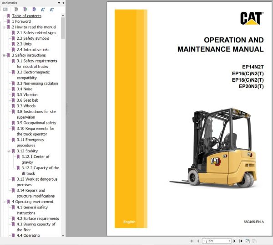This screenshot has width=273, height=245.
Task: Open '3.3 Non-ionizing radiation' bookmark
Action: click(x=37, y=83)
